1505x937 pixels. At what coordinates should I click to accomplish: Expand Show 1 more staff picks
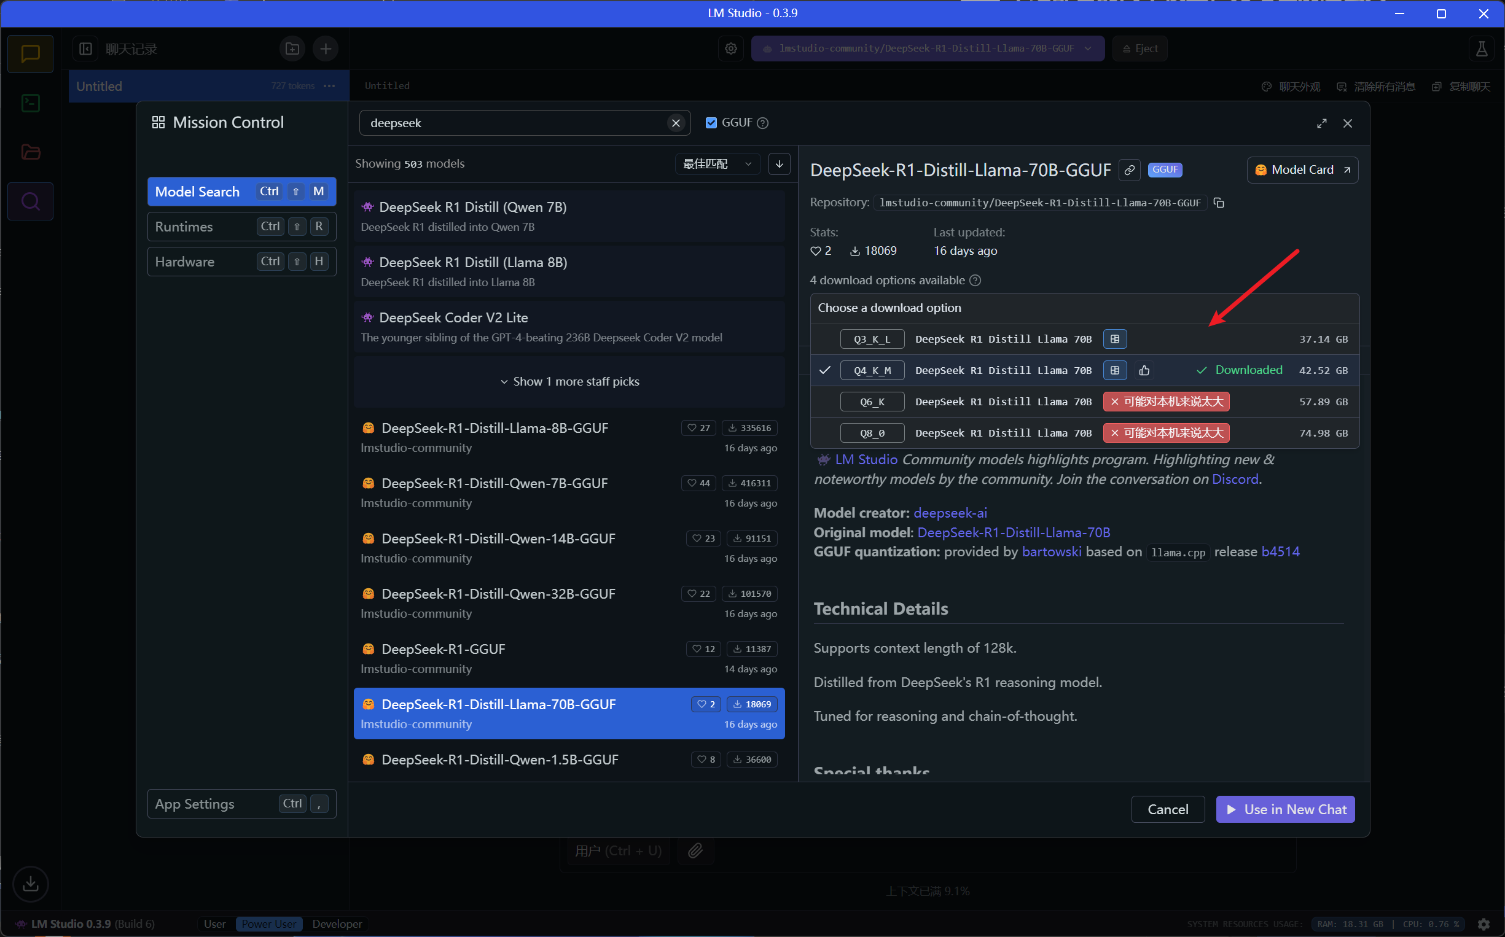tap(569, 382)
